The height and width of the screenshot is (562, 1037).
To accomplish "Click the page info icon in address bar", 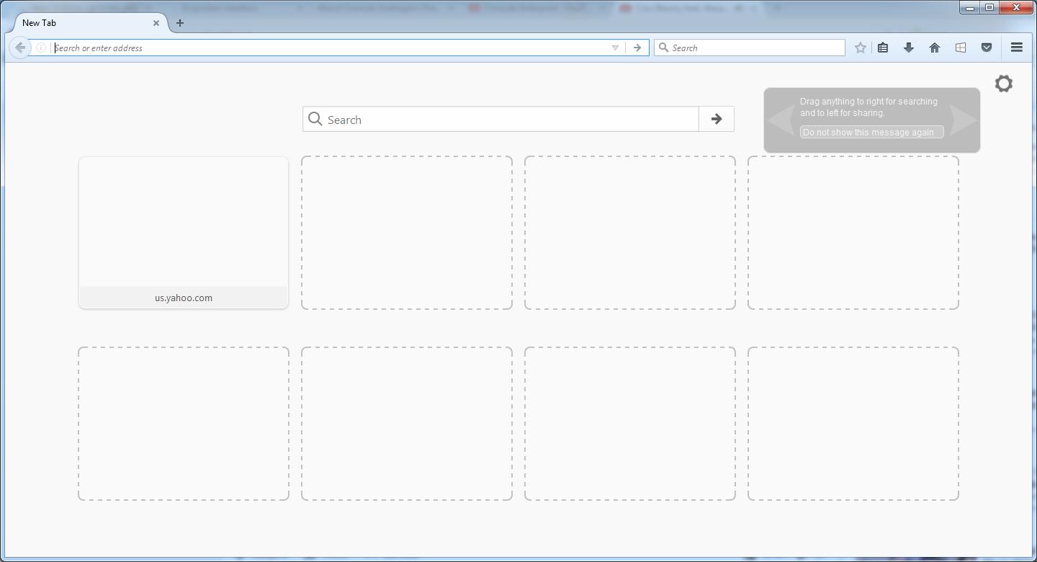I will click(42, 48).
